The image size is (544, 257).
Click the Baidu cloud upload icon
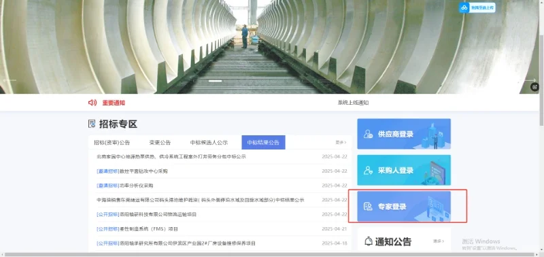tap(464, 7)
